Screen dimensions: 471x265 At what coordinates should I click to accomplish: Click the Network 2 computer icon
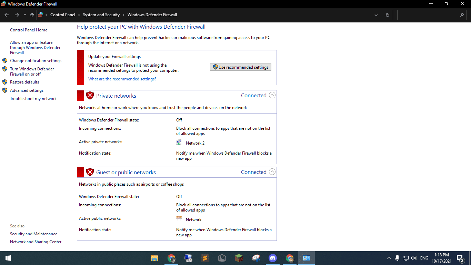click(179, 142)
